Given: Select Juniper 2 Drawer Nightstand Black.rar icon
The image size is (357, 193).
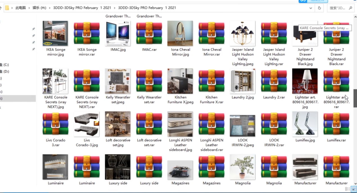Looking at the screenshot, I should coord(336,33).
